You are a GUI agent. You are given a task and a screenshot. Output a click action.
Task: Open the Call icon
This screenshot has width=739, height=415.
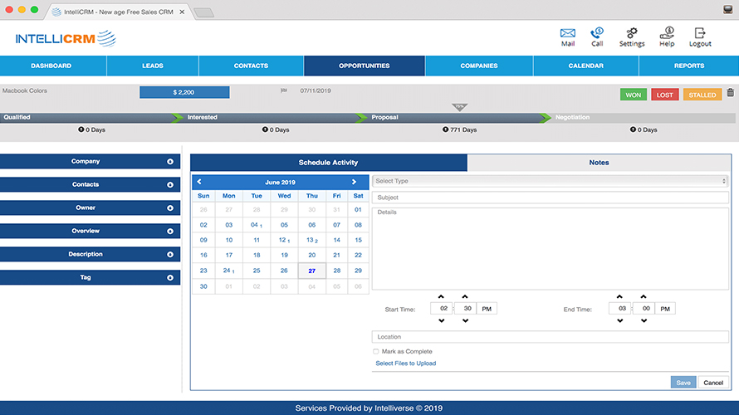[597, 37]
